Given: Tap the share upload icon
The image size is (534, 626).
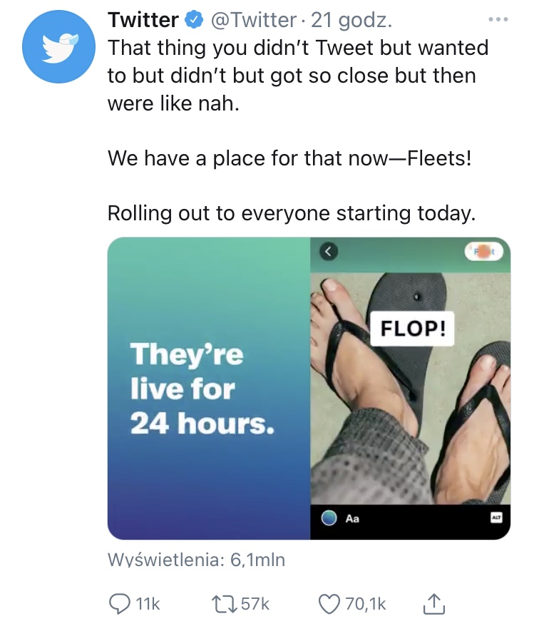Looking at the screenshot, I should 435,604.
